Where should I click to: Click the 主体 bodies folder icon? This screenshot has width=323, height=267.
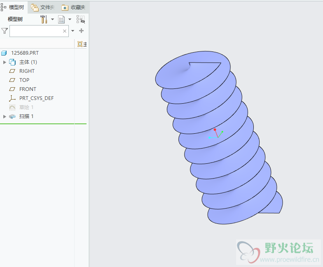12,62
